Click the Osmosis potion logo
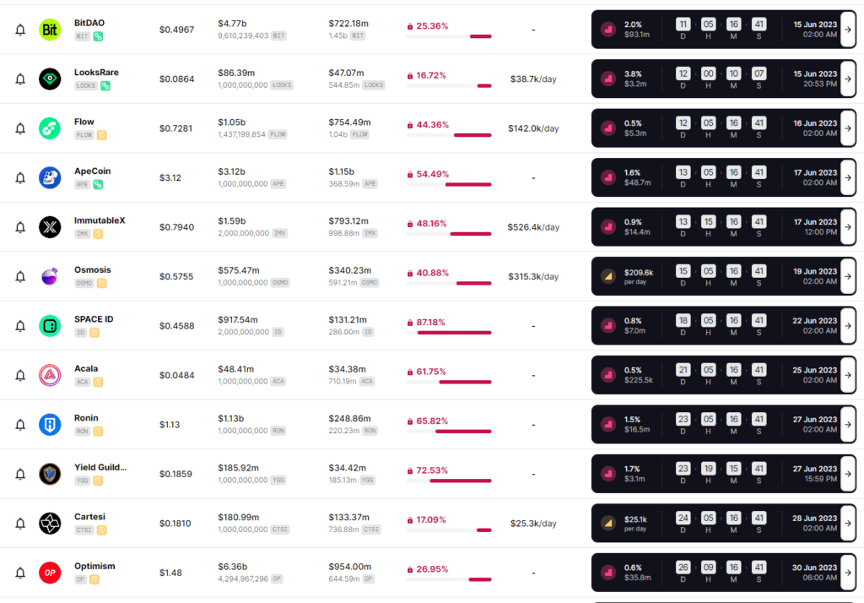Viewport: 864px width, 603px height. click(x=50, y=276)
